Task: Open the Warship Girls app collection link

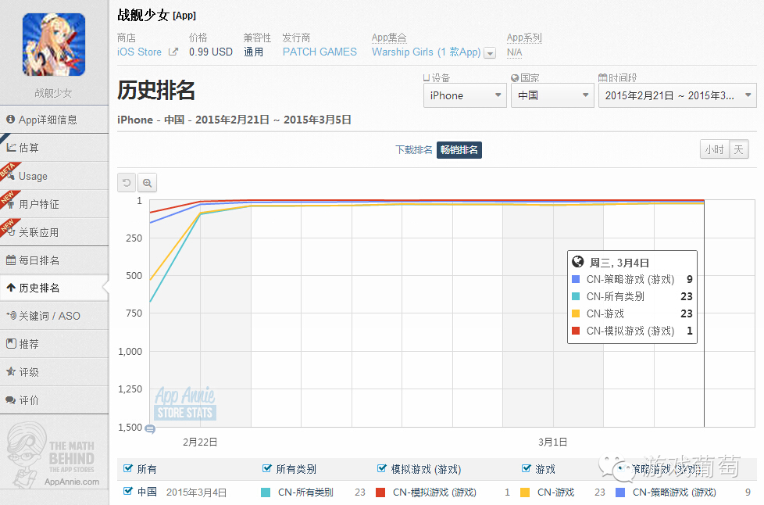Action: [427, 52]
